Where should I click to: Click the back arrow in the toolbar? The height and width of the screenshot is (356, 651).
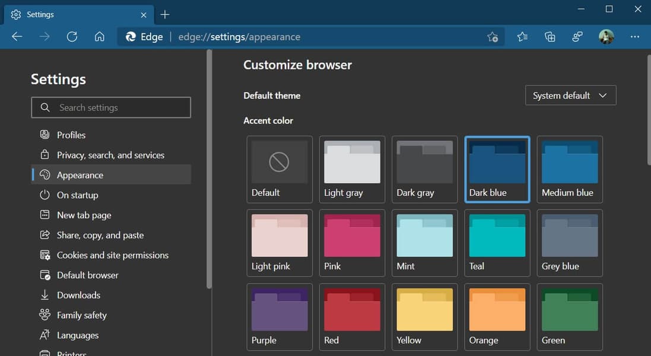17,37
